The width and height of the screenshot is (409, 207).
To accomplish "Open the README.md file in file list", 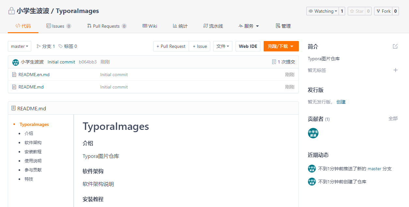I will [x=31, y=87].
